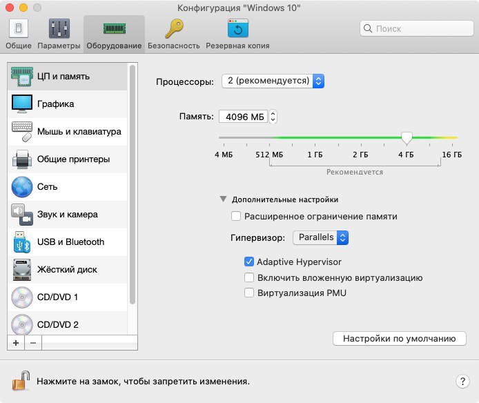Click the Графика monitor icon
Viewport: 479px width, 403px height.
coord(22,104)
